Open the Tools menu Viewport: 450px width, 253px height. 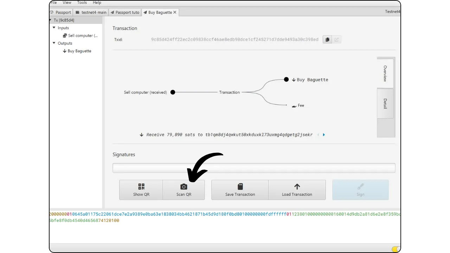click(x=82, y=2)
